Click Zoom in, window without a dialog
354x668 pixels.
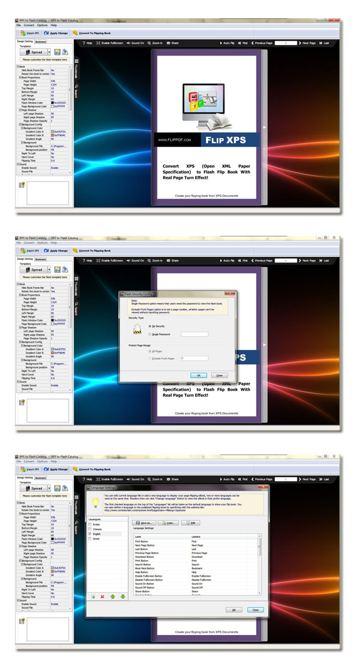coord(155,43)
